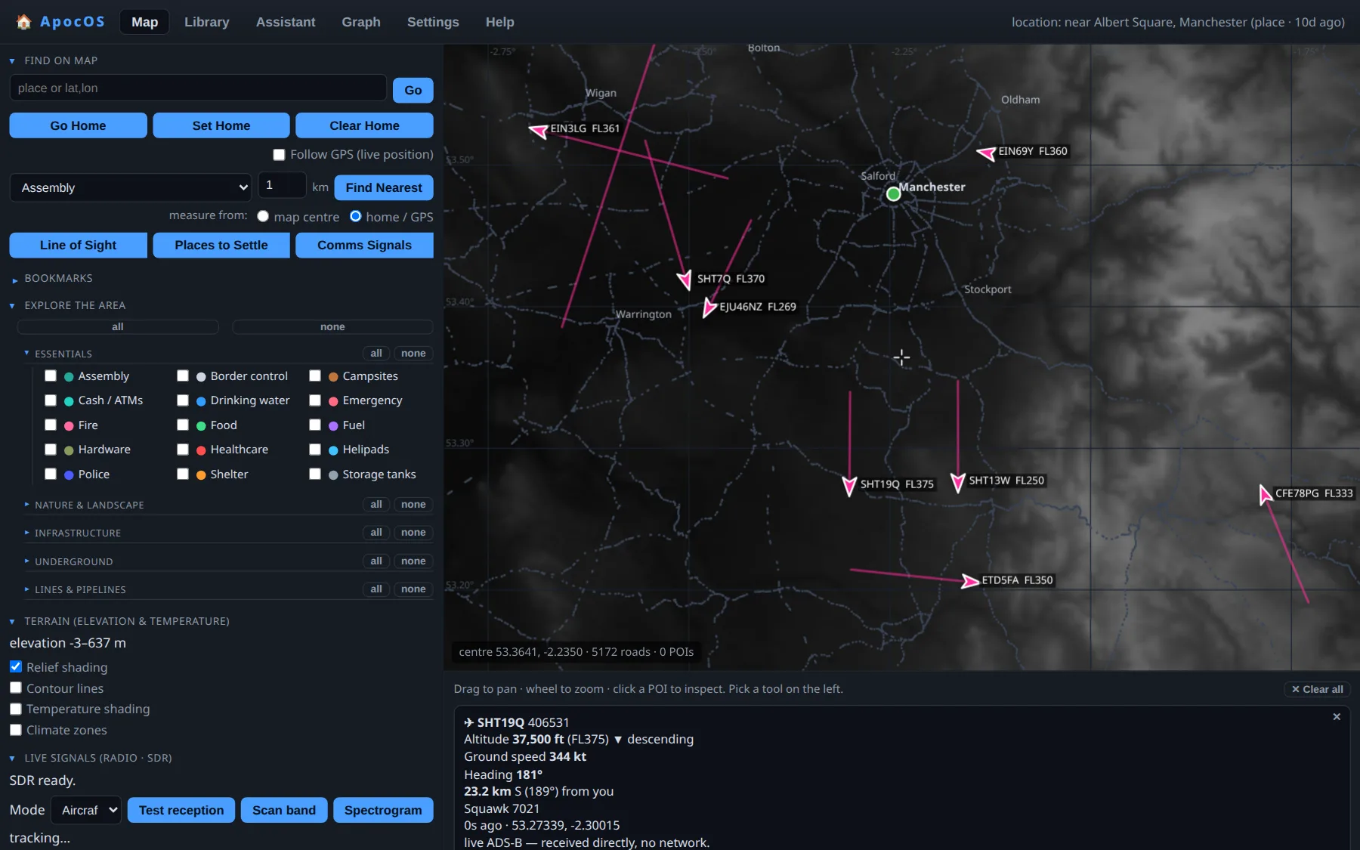Select the home / GPS radio option
1360x850 pixels.
click(x=355, y=216)
